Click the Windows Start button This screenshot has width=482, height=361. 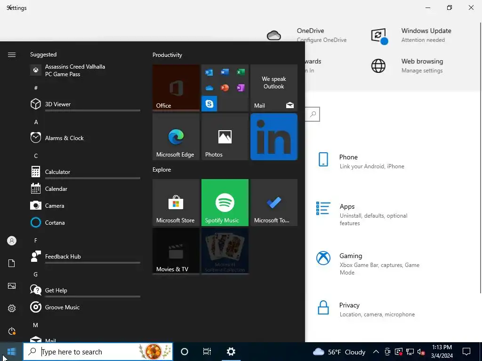tap(11, 352)
